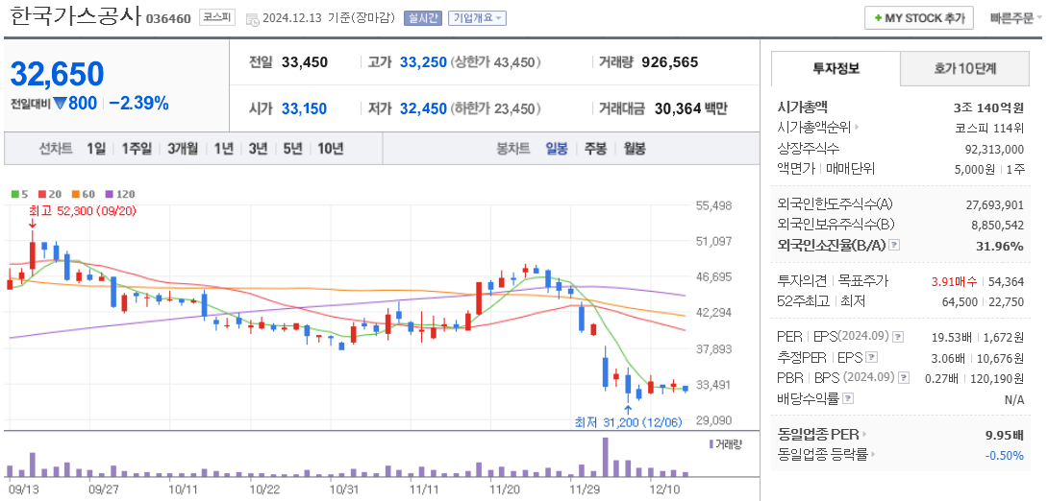Click the -2.39% change percentage
The height and width of the screenshot is (501, 1048).
click(x=138, y=104)
